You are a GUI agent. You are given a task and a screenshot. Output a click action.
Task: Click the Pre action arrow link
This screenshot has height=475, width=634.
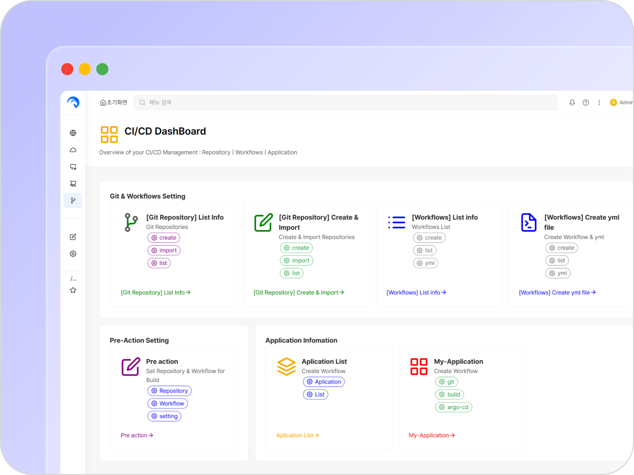coord(137,435)
